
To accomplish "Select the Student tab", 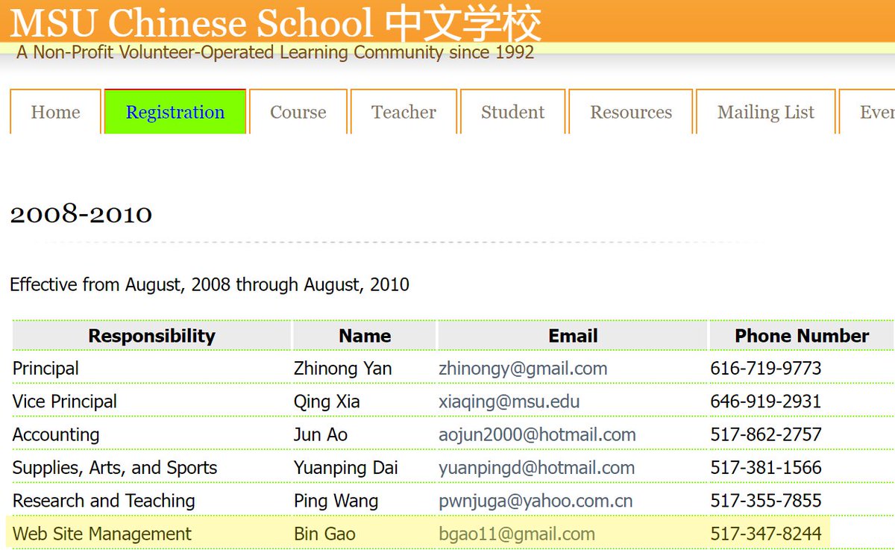I will pos(512,112).
